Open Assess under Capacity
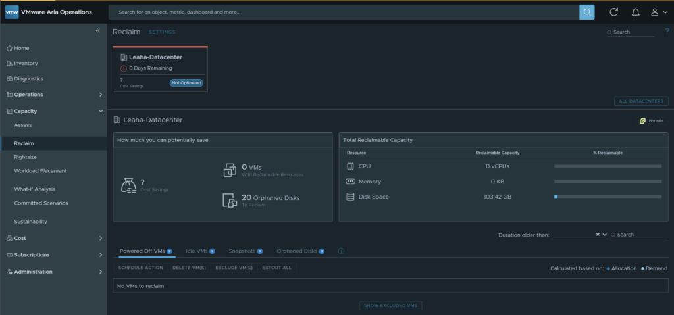The height and width of the screenshot is (315, 674). pyautogui.click(x=23, y=125)
